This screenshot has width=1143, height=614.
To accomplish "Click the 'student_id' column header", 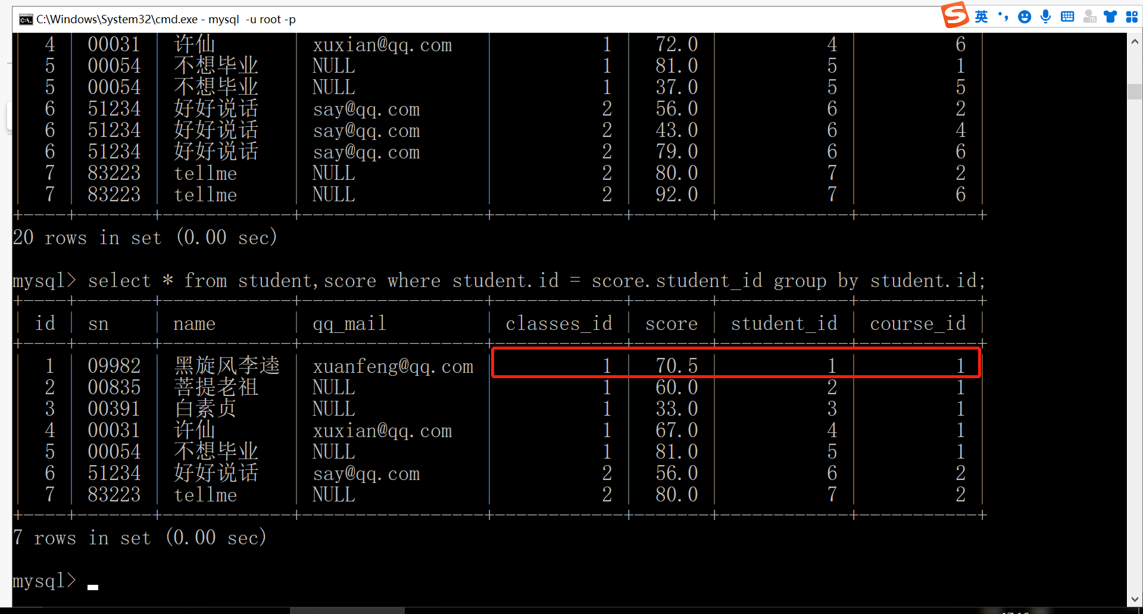I will tap(784, 323).
